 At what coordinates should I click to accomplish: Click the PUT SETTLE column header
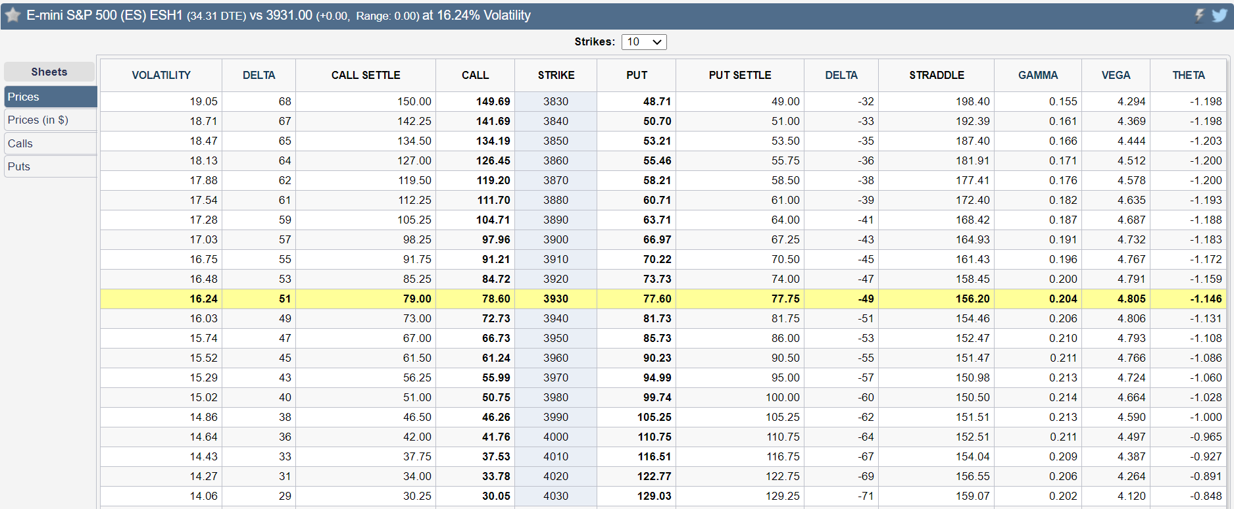pos(740,75)
